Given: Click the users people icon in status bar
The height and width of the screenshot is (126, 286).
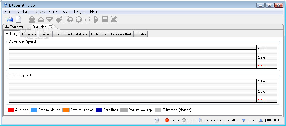Looking at the screenshot, I should tap(200, 120).
